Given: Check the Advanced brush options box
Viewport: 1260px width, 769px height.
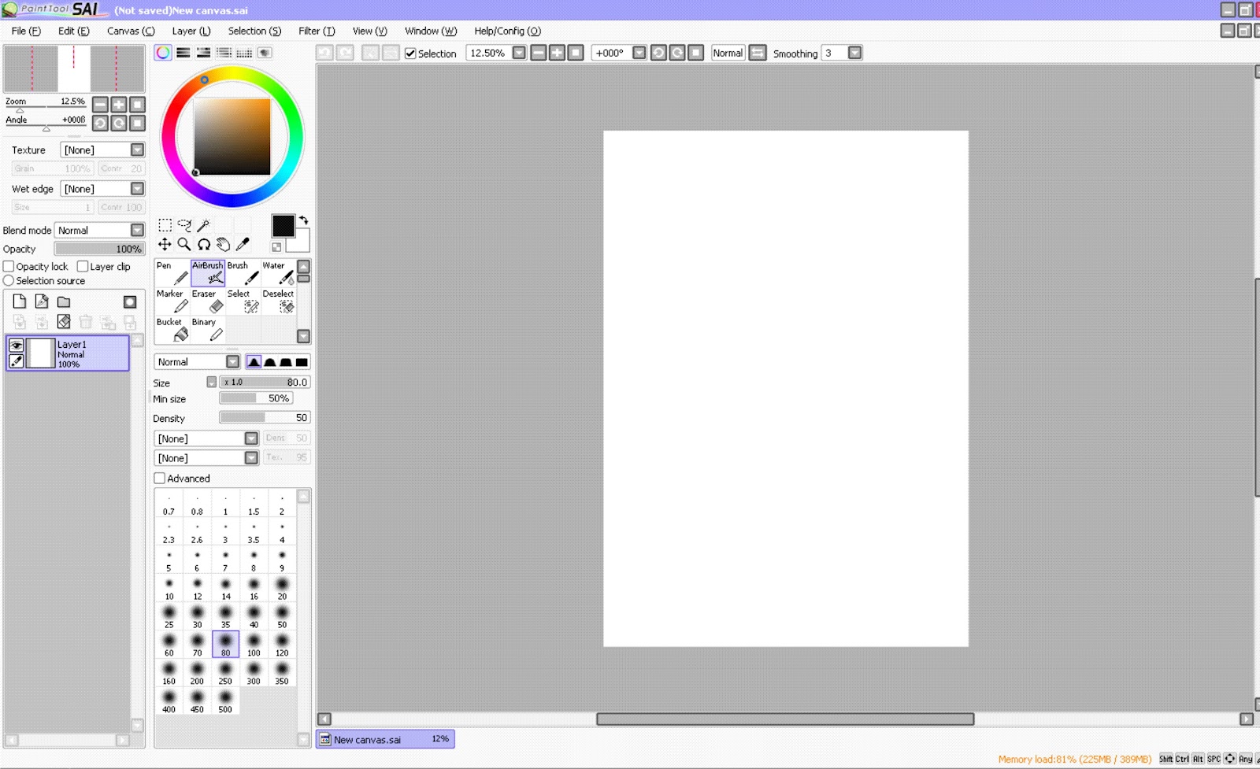Looking at the screenshot, I should click(x=159, y=478).
